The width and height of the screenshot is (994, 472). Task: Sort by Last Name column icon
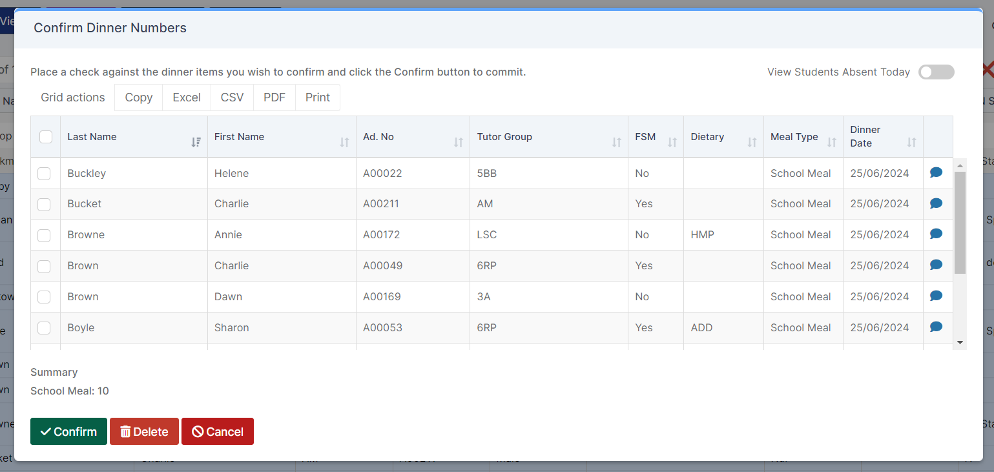pyautogui.click(x=196, y=142)
